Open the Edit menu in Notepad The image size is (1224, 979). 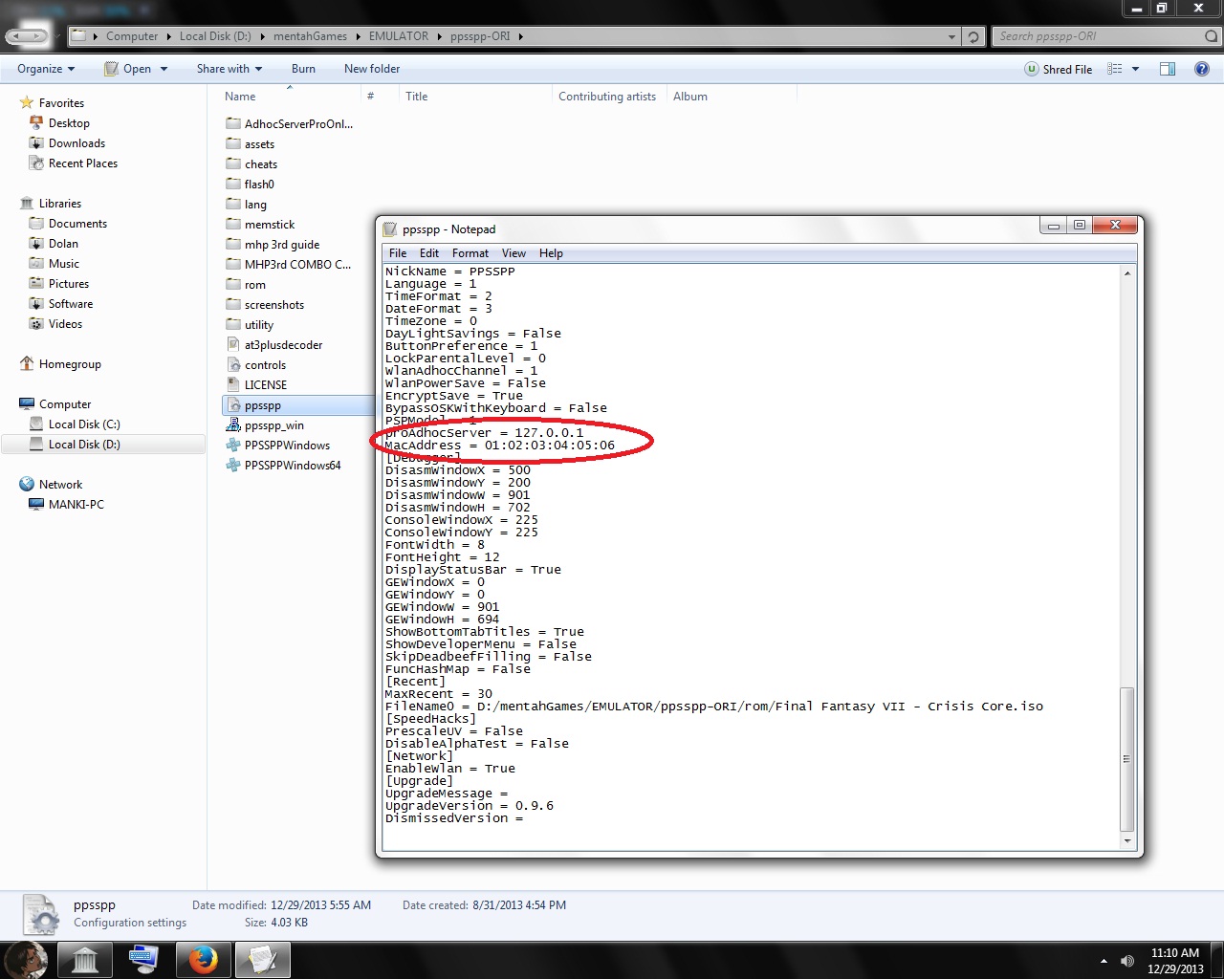[x=429, y=253]
